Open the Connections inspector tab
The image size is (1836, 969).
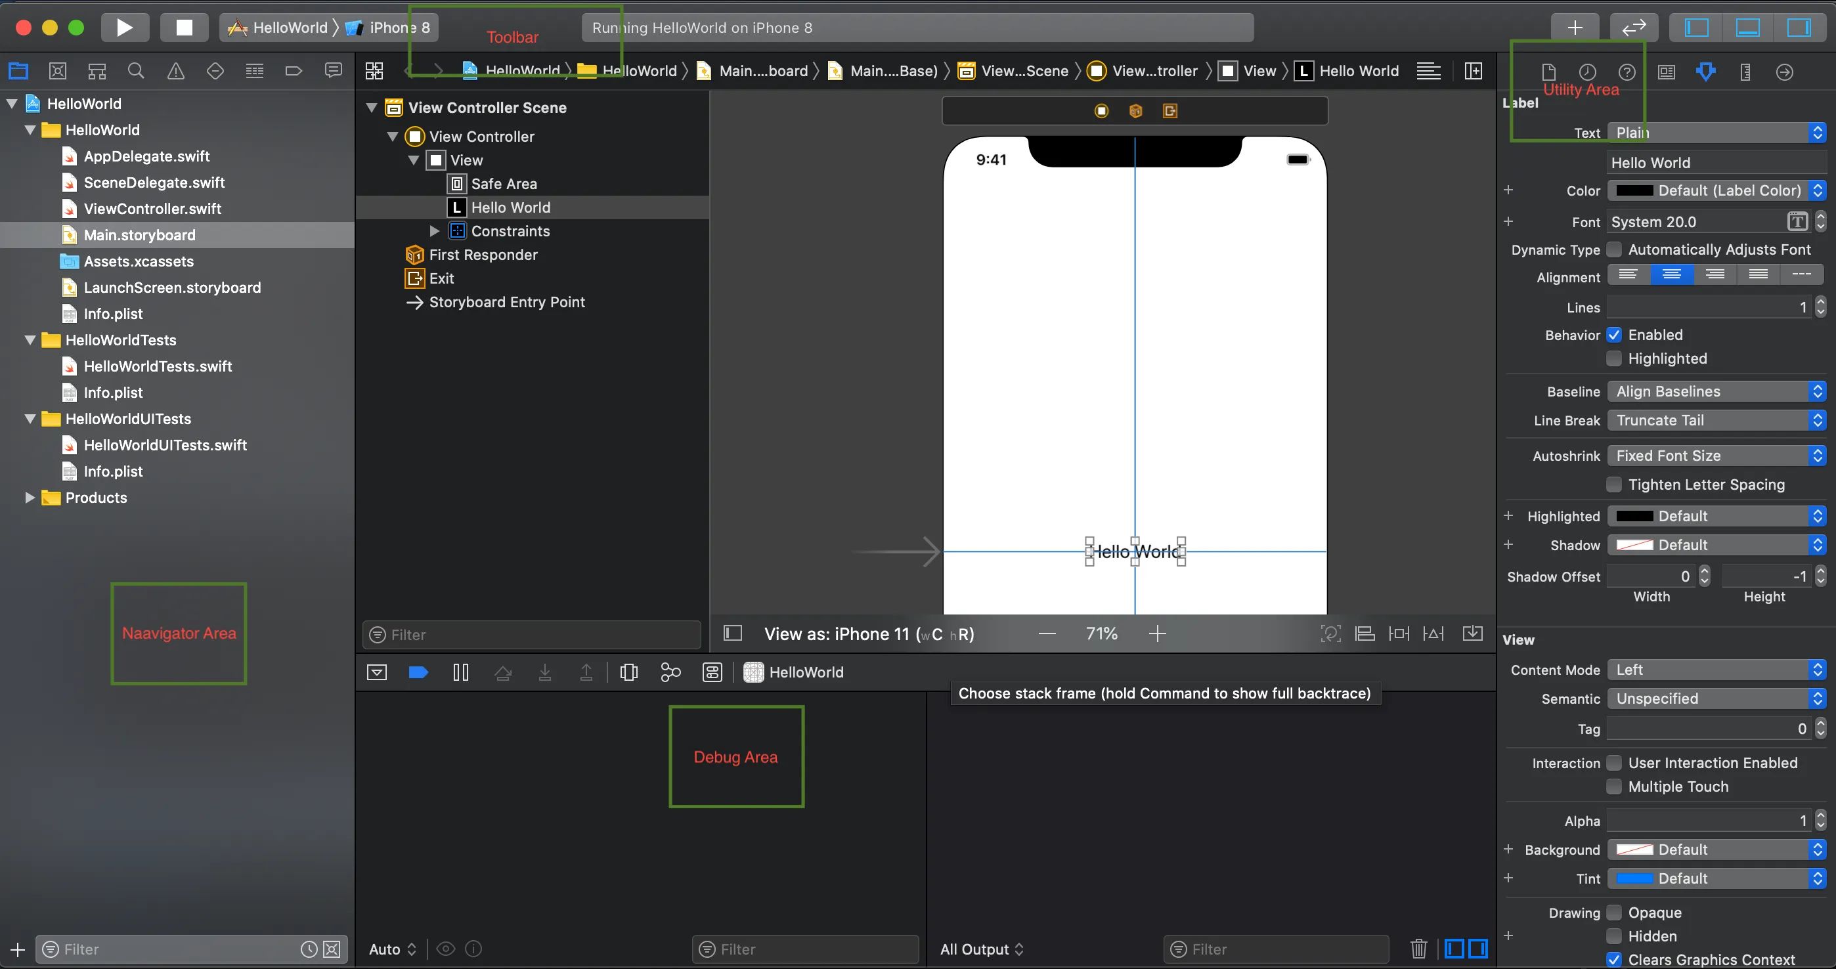[1784, 72]
